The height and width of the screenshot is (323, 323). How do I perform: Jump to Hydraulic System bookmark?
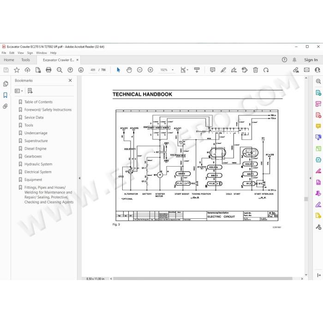38,164
